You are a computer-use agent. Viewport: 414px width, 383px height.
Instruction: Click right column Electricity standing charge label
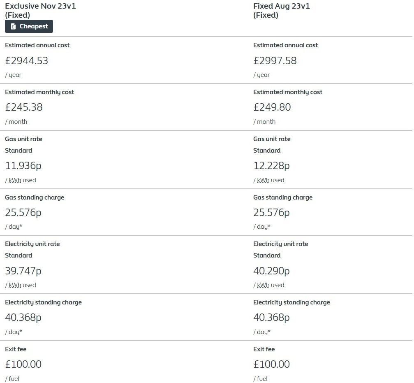point(292,302)
